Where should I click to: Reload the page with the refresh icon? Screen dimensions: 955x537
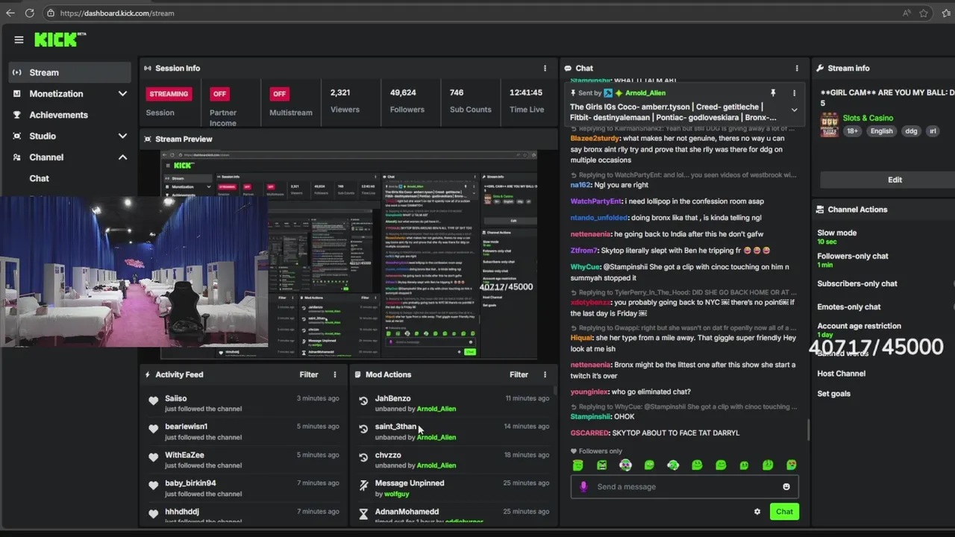30,13
